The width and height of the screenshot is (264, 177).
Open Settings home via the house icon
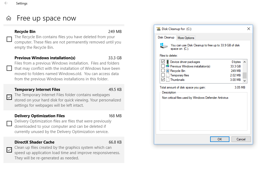(9, 18)
